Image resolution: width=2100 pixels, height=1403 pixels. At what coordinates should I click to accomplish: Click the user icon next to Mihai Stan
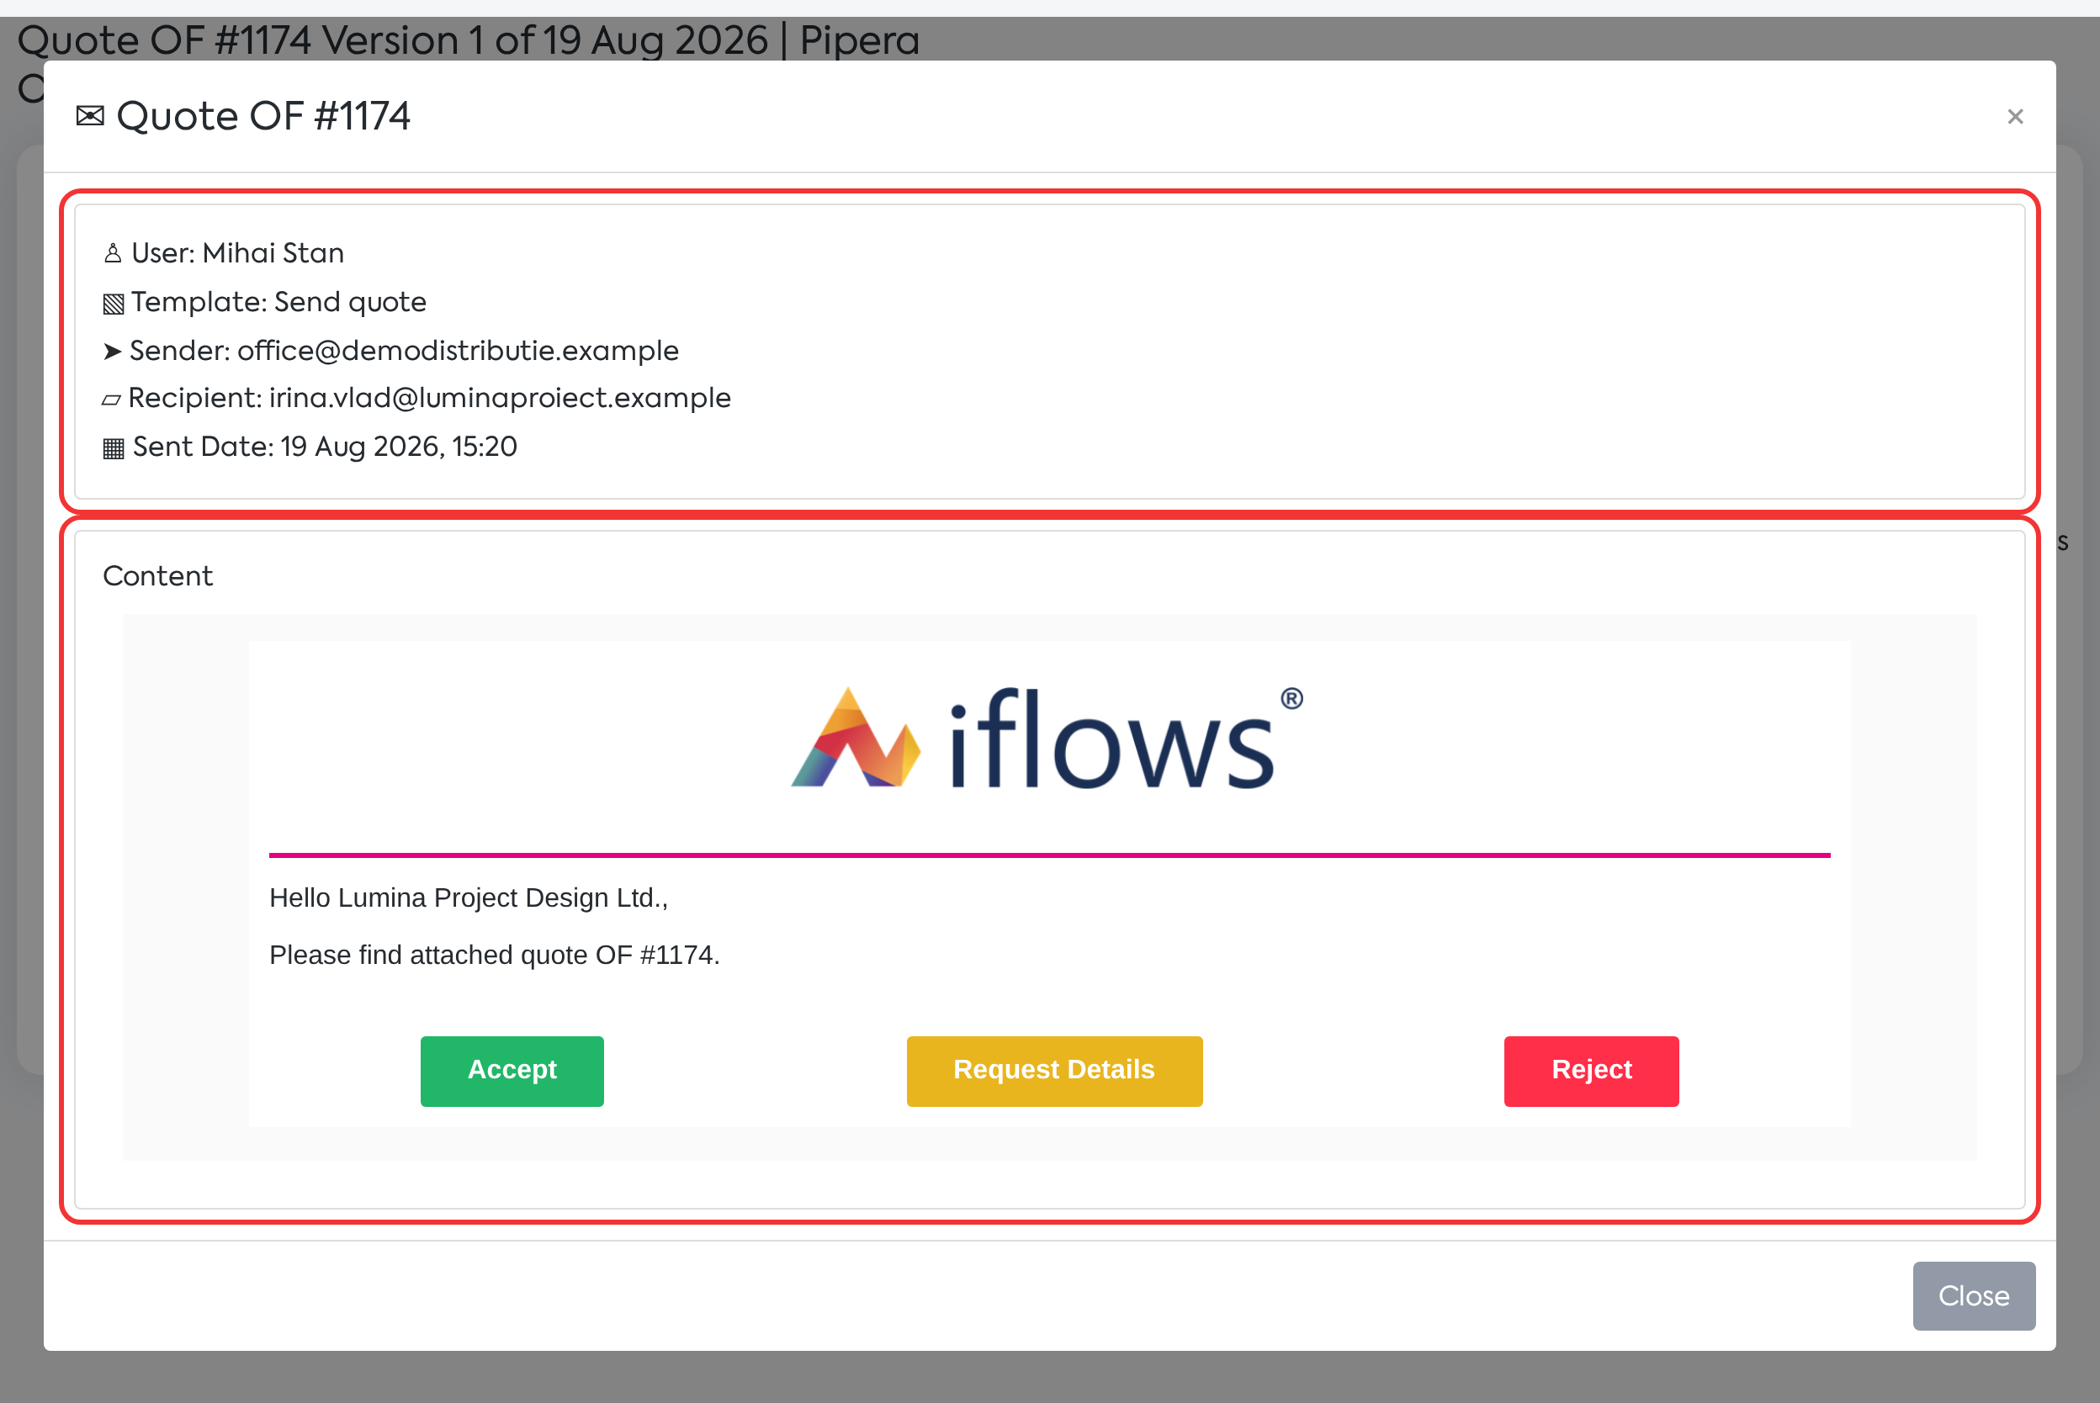point(113,253)
